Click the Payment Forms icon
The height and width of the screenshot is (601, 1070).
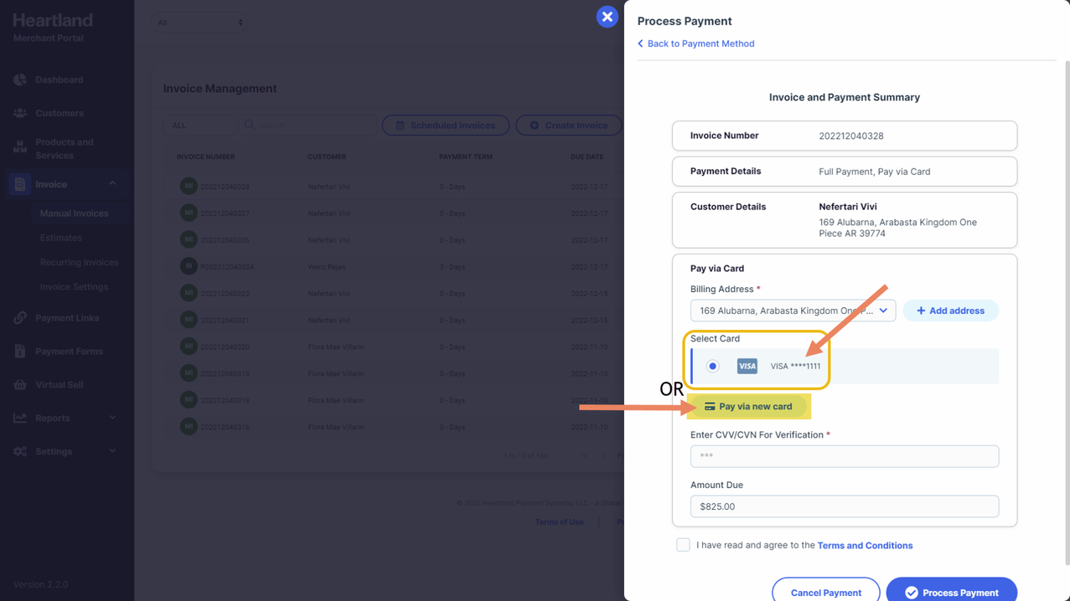(x=20, y=352)
